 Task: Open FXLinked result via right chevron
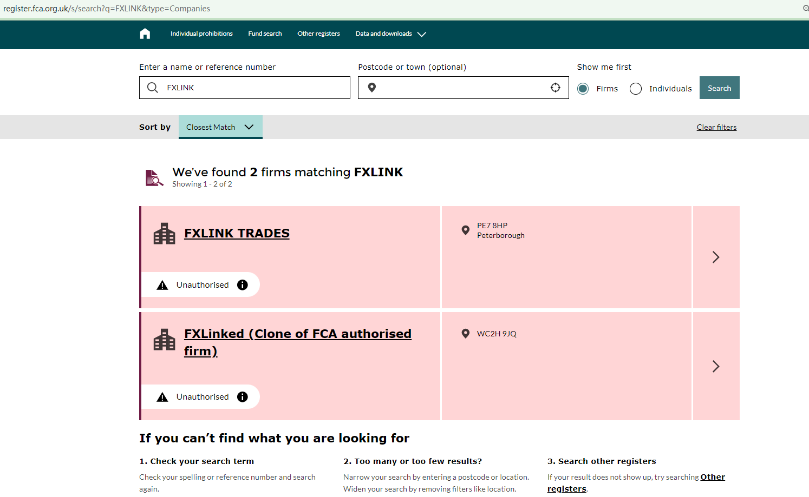coord(715,366)
